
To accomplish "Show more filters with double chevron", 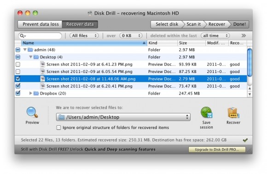I will [x=244, y=35].
